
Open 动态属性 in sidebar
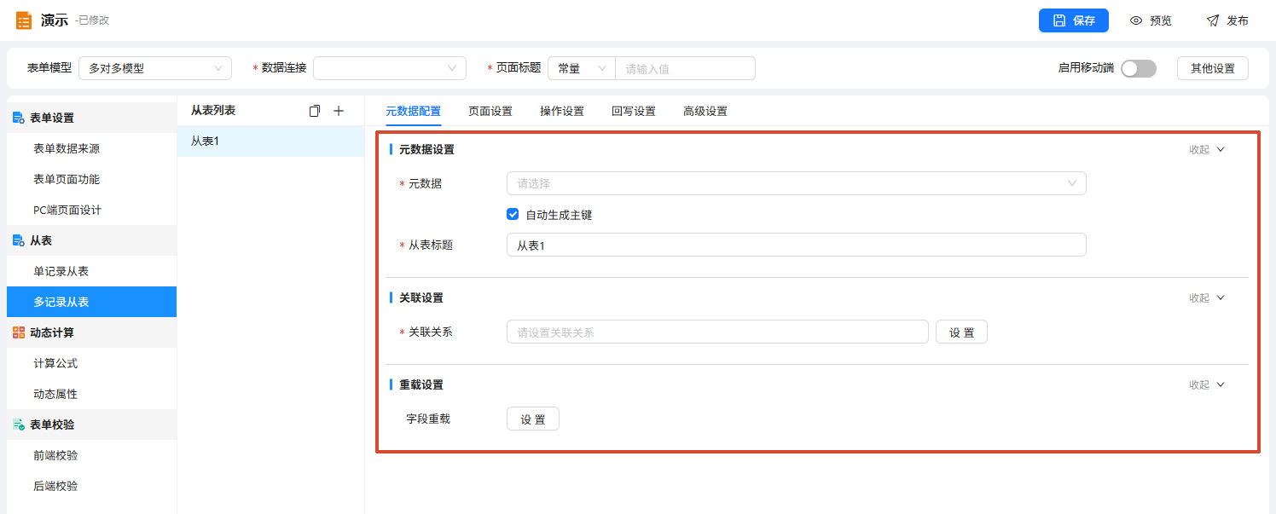pyautogui.click(x=91, y=394)
